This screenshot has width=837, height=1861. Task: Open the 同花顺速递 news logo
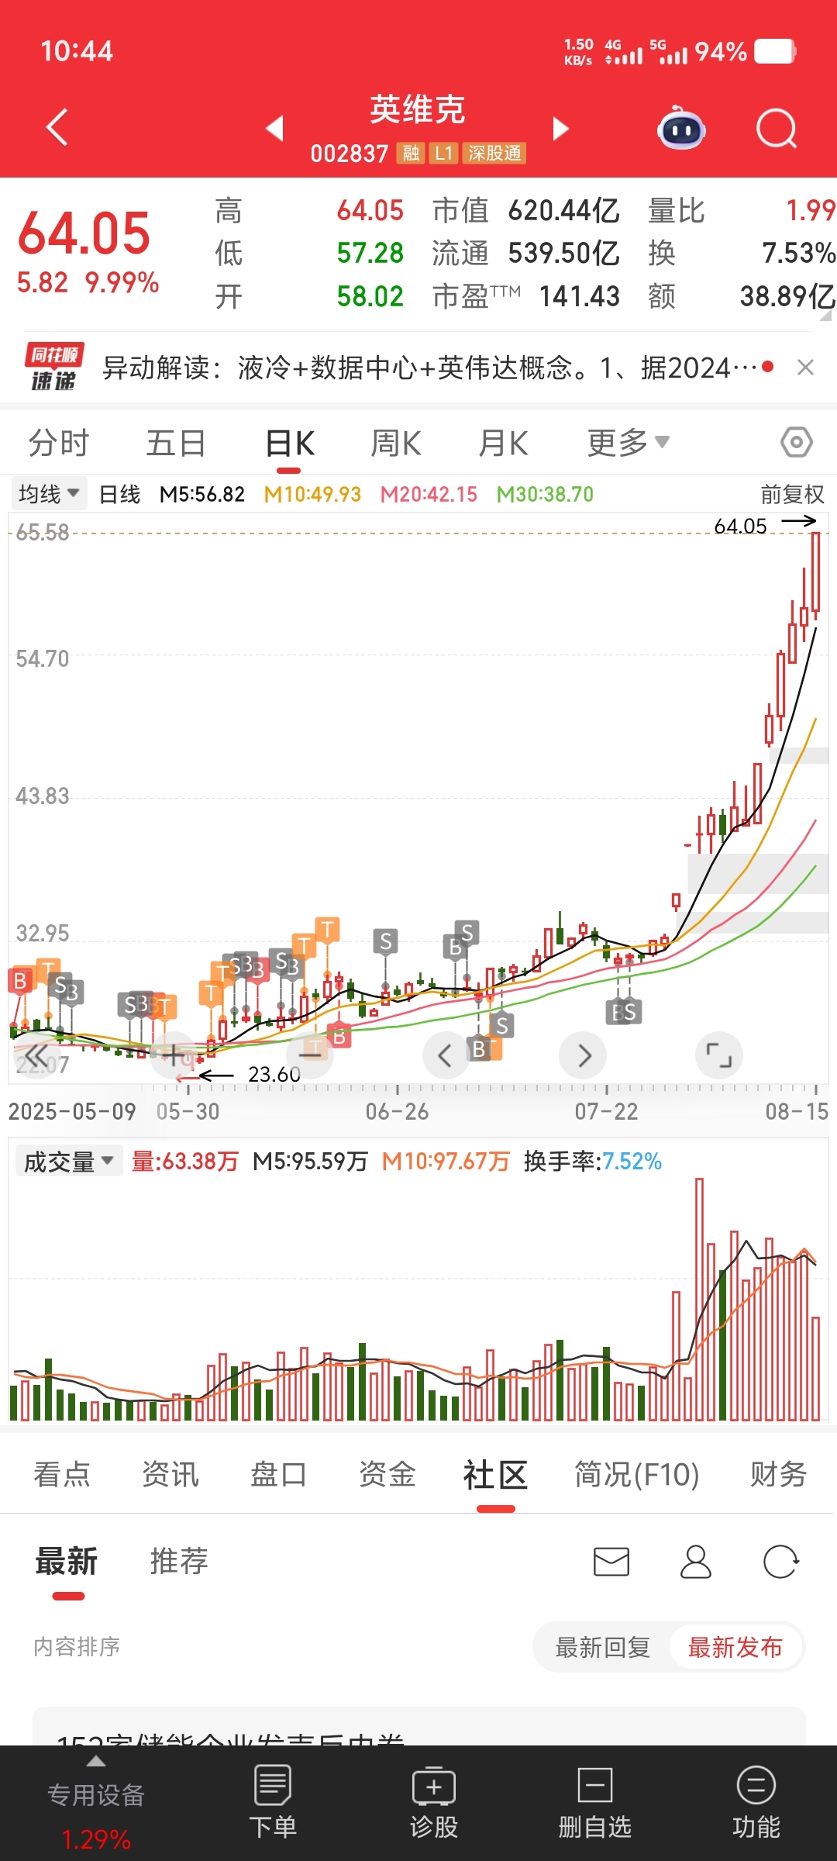54,367
